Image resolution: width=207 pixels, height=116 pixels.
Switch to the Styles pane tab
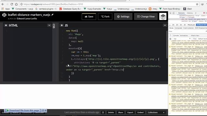pyautogui.click(x=171, y=28)
